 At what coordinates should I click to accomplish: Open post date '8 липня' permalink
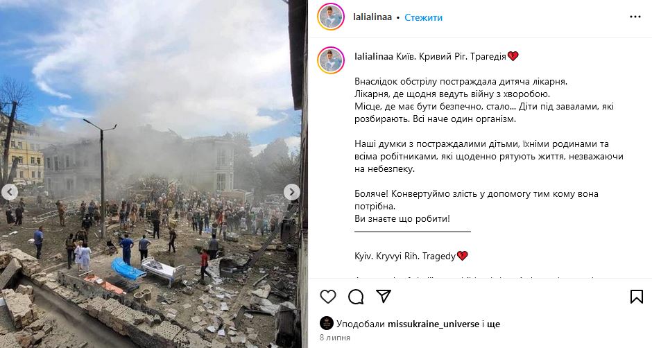click(x=335, y=338)
